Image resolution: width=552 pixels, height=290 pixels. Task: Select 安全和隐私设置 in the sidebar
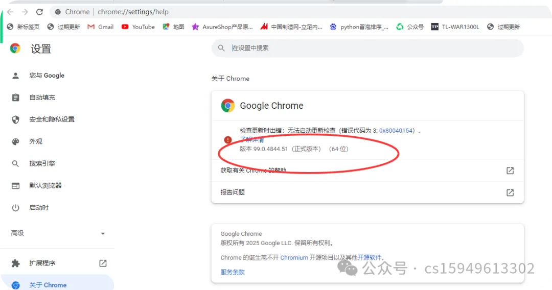[x=52, y=119]
